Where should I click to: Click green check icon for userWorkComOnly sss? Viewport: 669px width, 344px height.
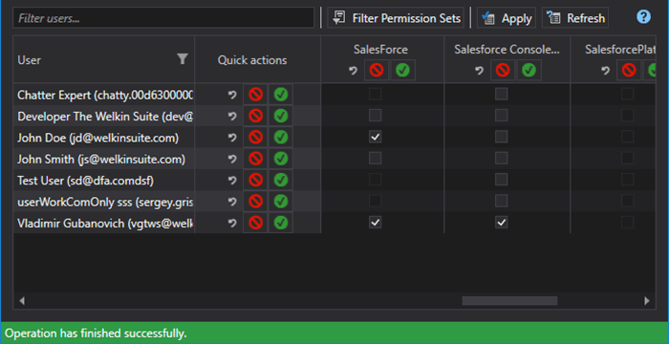coord(281,202)
